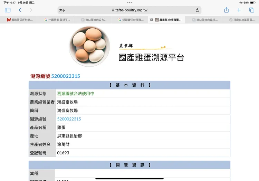Select the registration number 01693
259x181 pixels.
63,153
